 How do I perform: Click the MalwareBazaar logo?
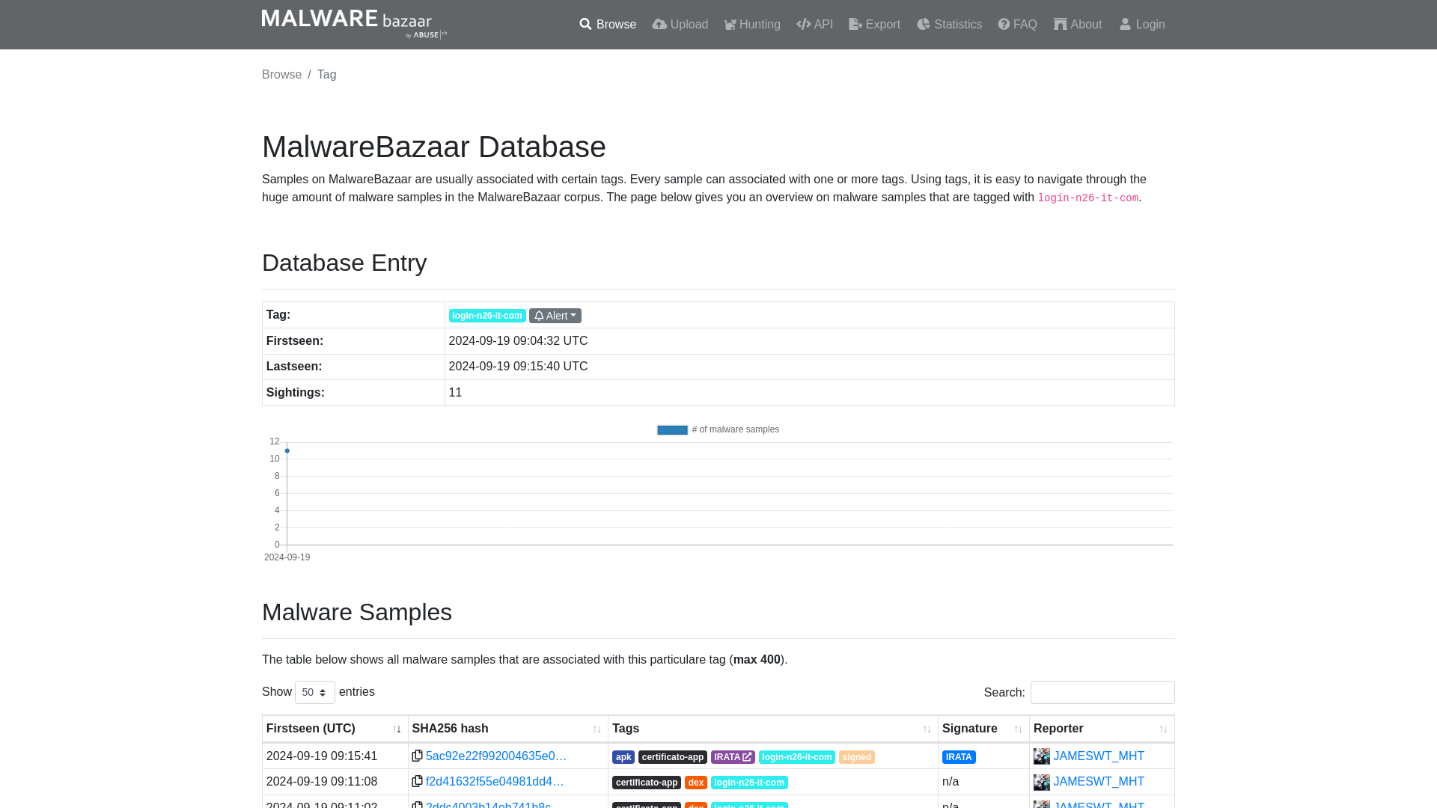(354, 24)
